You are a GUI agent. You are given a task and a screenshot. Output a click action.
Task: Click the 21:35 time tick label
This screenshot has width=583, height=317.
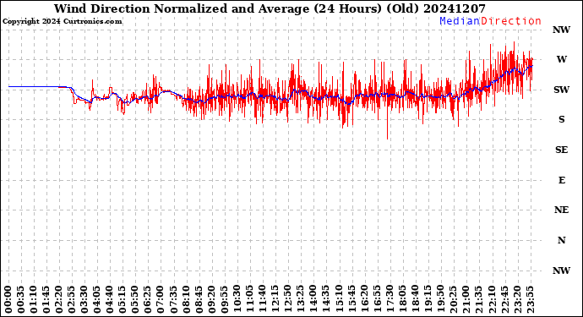coord(479,298)
